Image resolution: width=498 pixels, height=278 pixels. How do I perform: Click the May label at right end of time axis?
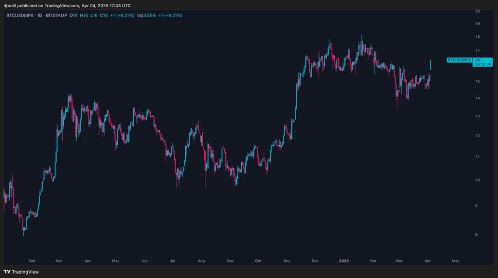click(455, 261)
